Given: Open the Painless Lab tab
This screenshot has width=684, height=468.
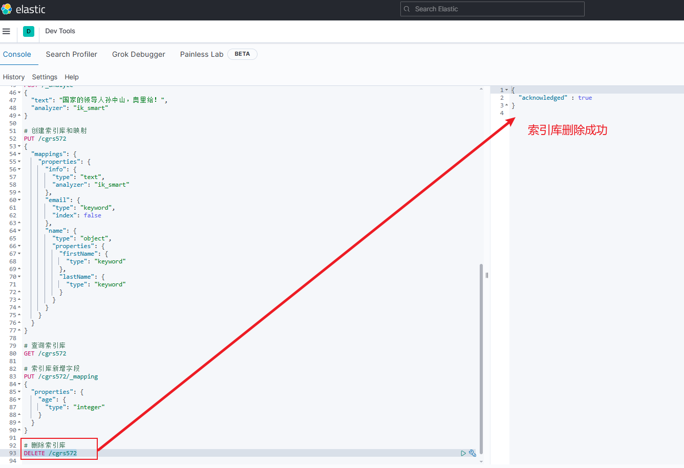Looking at the screenshot, I should (x=202, y=54).
